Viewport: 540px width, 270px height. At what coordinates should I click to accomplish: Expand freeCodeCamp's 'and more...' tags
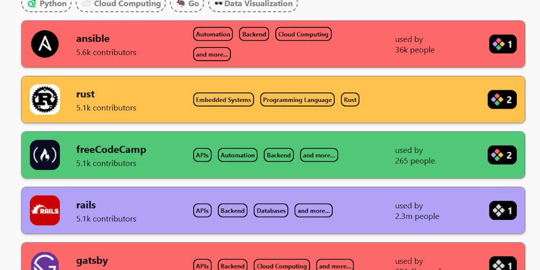coord(319,156)
